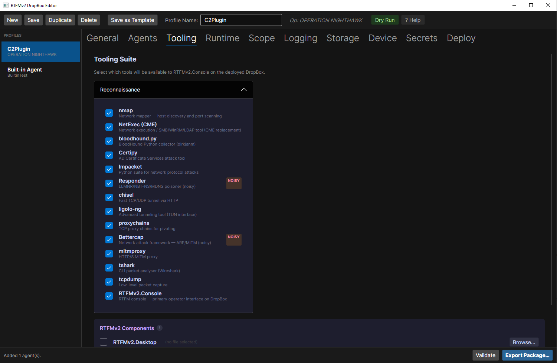
Task: Toggle the Bettercap checkbox
Action: (x=109, y=240)
